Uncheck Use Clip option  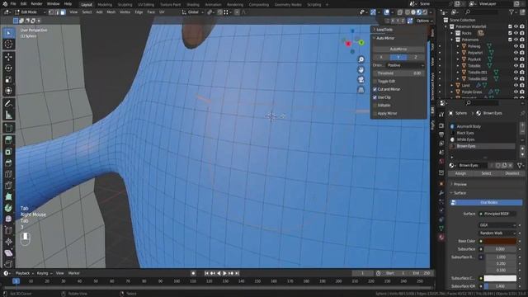pyautogui.click(x=375, y=97)
